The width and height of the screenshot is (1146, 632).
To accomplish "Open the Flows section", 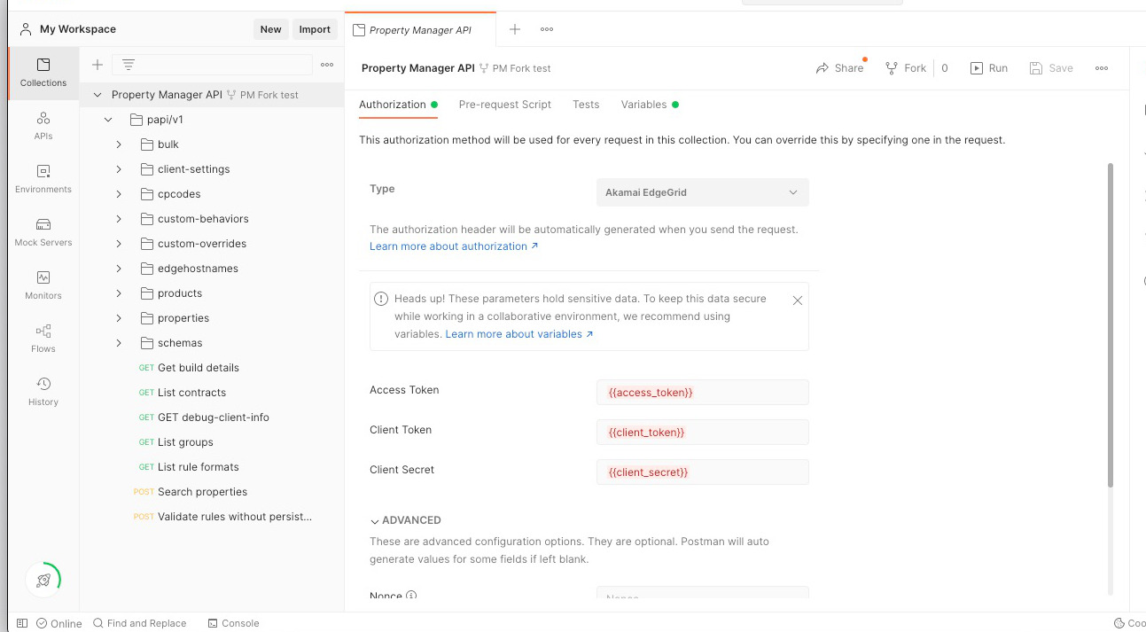I will tap(43, 338).
